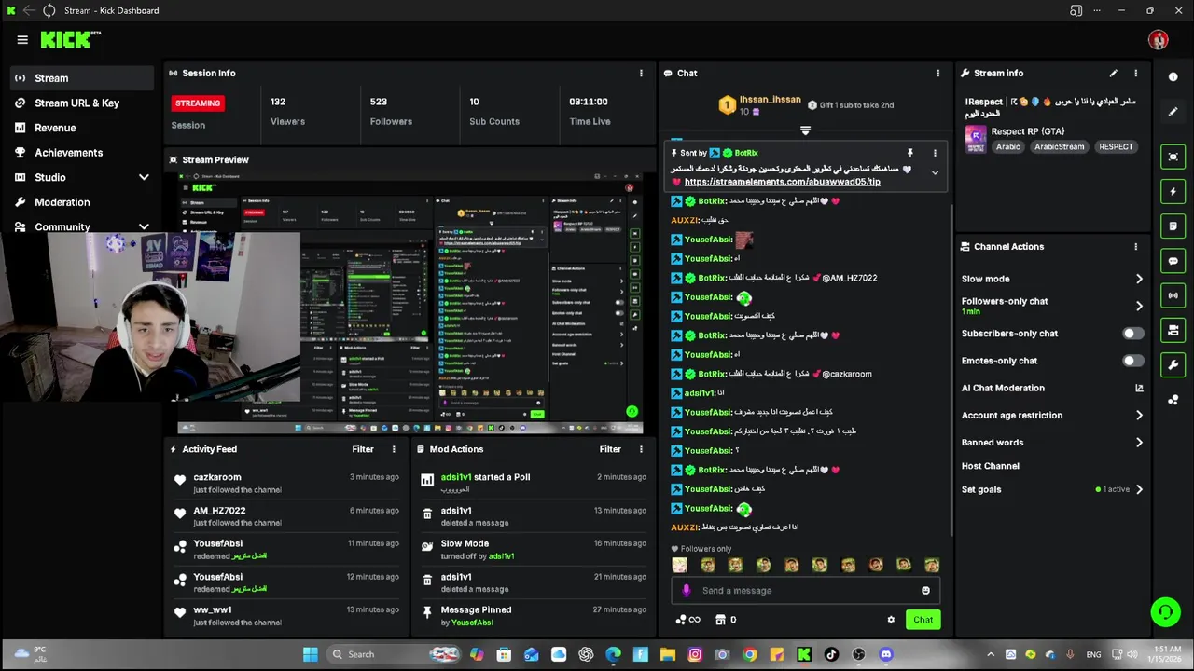Image resolution: width=1194 pixels, height=671 pixels.
Task: Click the ArabicStream stream tag
Action: point(1060,146)
